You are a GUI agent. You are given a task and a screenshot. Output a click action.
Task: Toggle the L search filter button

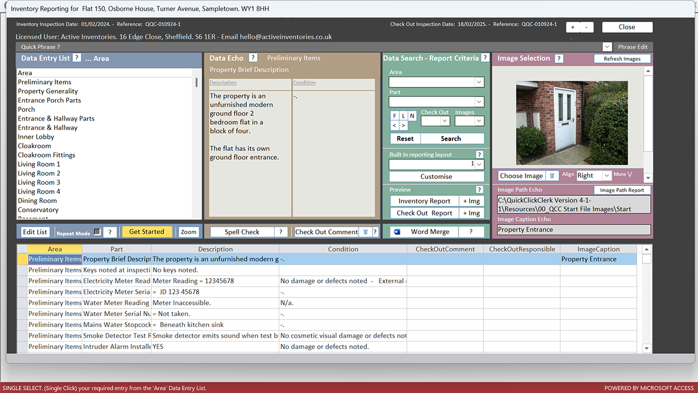tap(404, 115)
